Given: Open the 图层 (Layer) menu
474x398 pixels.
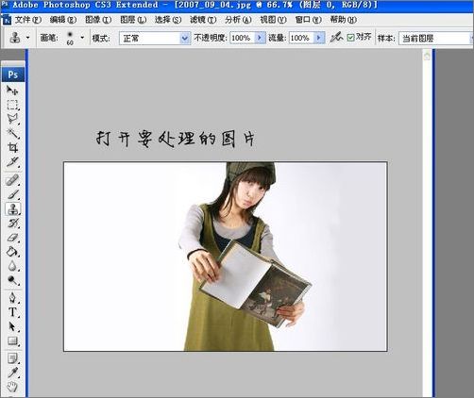Looking at the screenshot, I should pos(133,20).
